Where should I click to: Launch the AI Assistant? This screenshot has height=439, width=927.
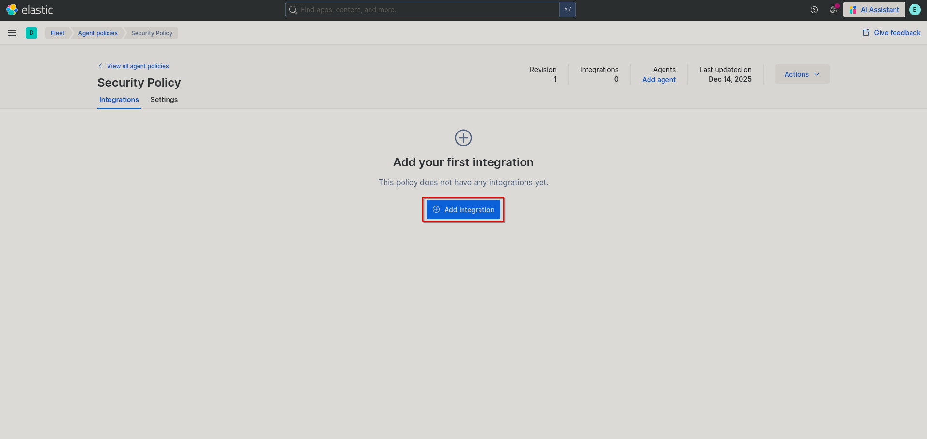[874, 10]
